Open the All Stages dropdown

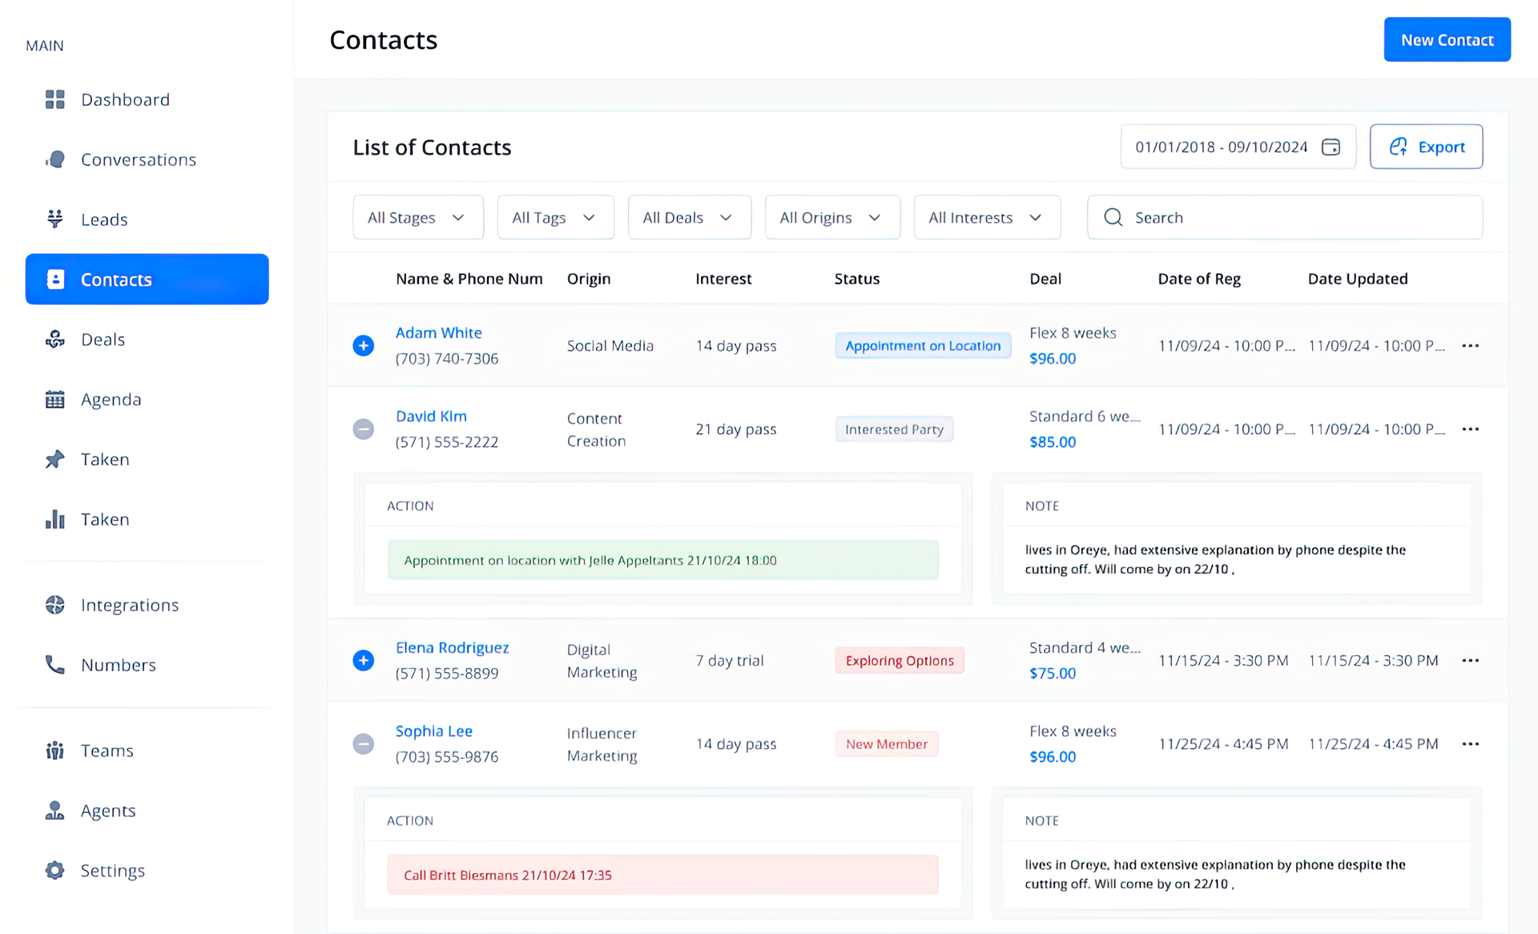point(417,217)
